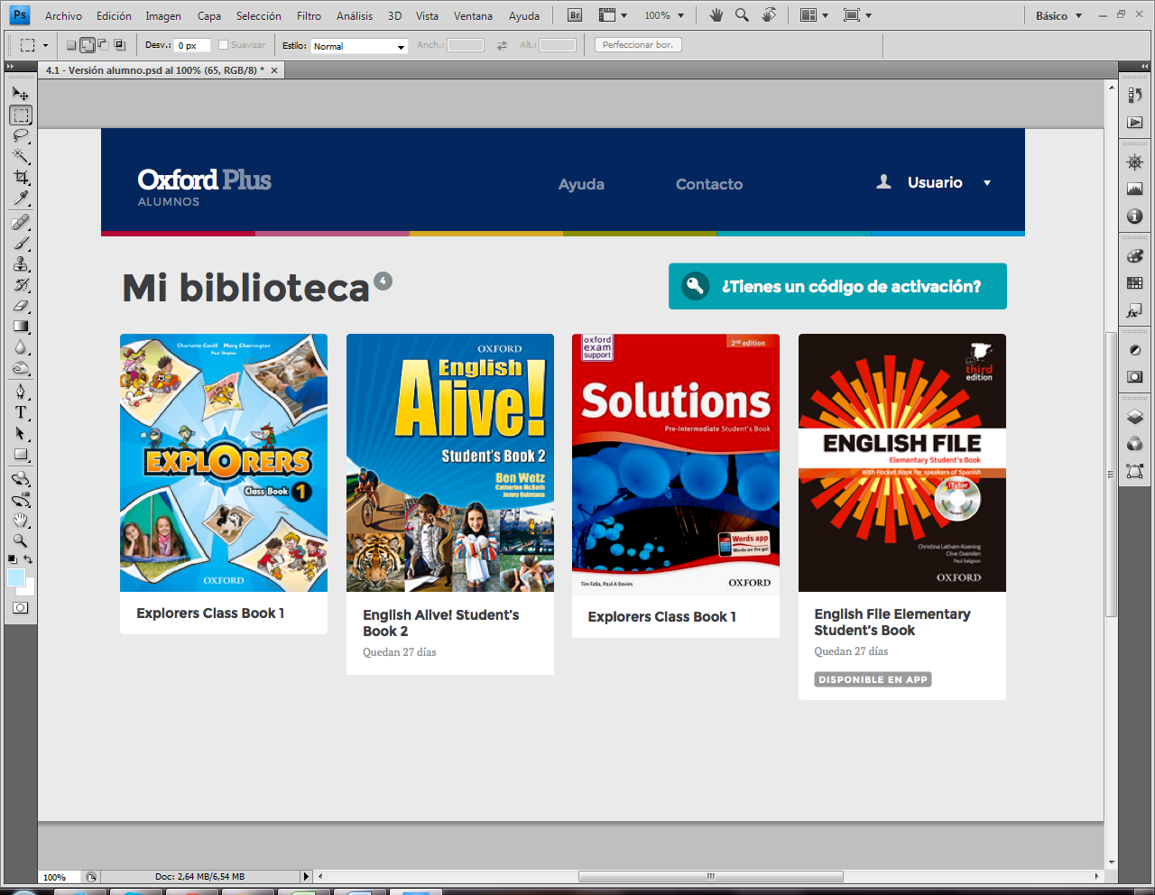Open the Navigator panel icon
The image size is (1155, 895).
tap(1135, 162)
